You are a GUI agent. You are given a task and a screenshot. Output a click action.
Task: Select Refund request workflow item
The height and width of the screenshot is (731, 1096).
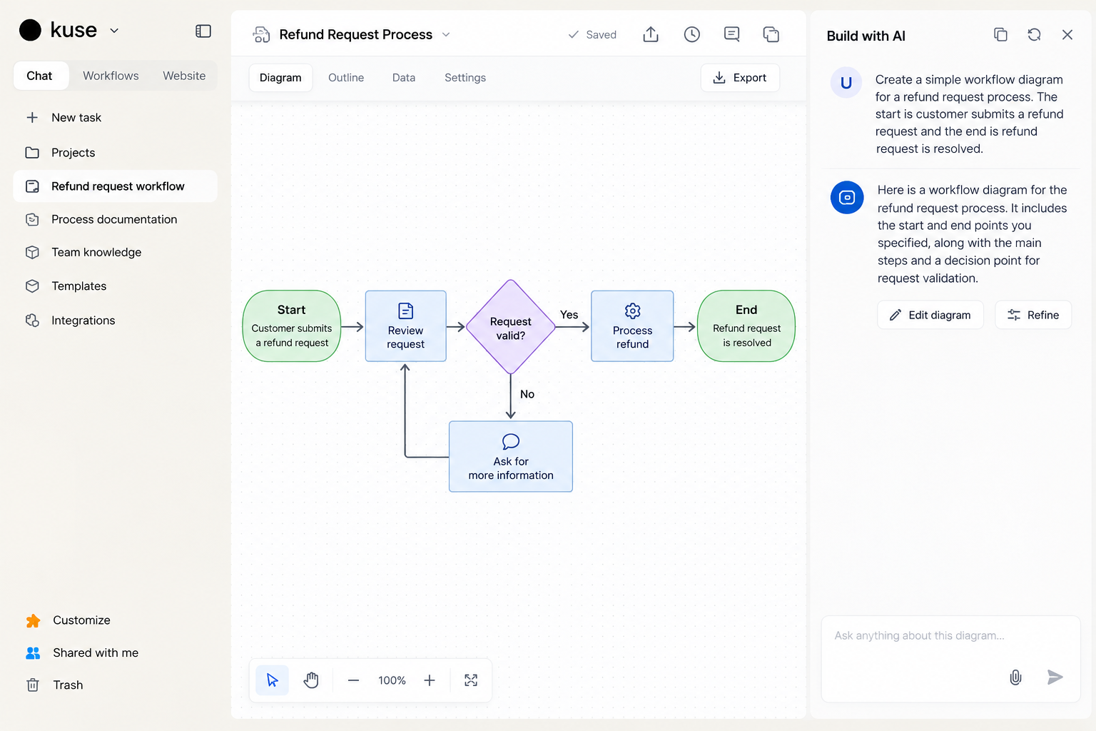115,186
